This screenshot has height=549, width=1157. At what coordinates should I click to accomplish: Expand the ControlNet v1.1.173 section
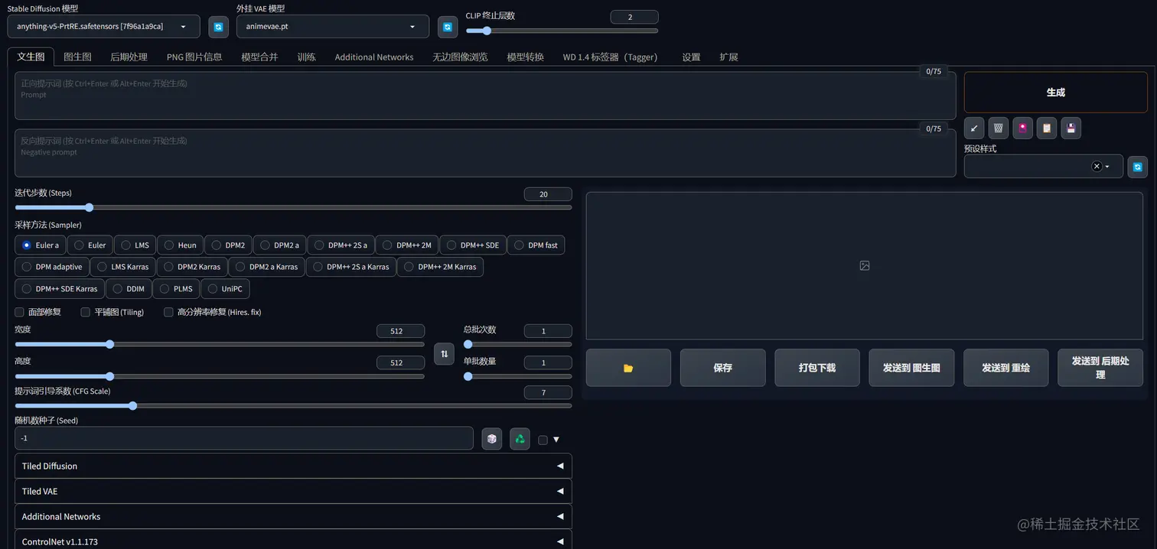(293, 540)
